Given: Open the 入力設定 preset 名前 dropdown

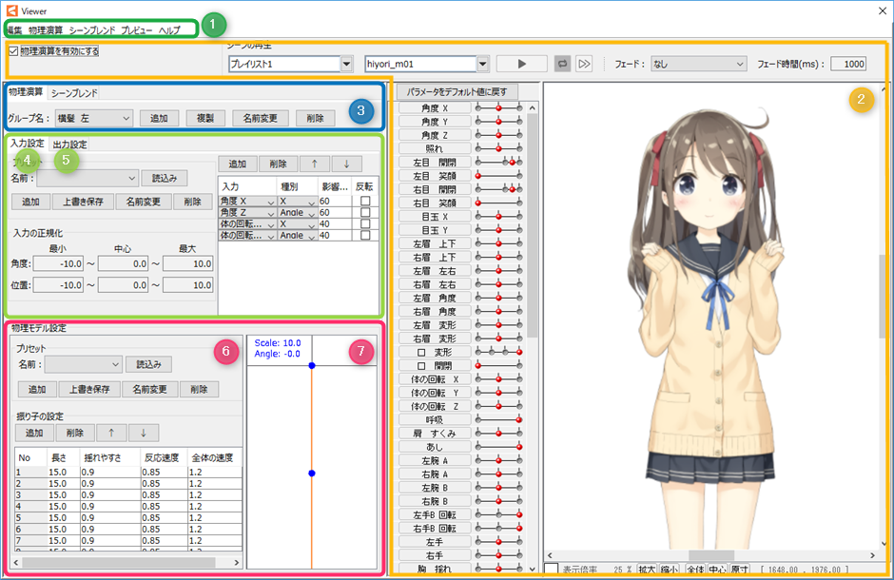Looking at the screenshot, I should (87, 179).
